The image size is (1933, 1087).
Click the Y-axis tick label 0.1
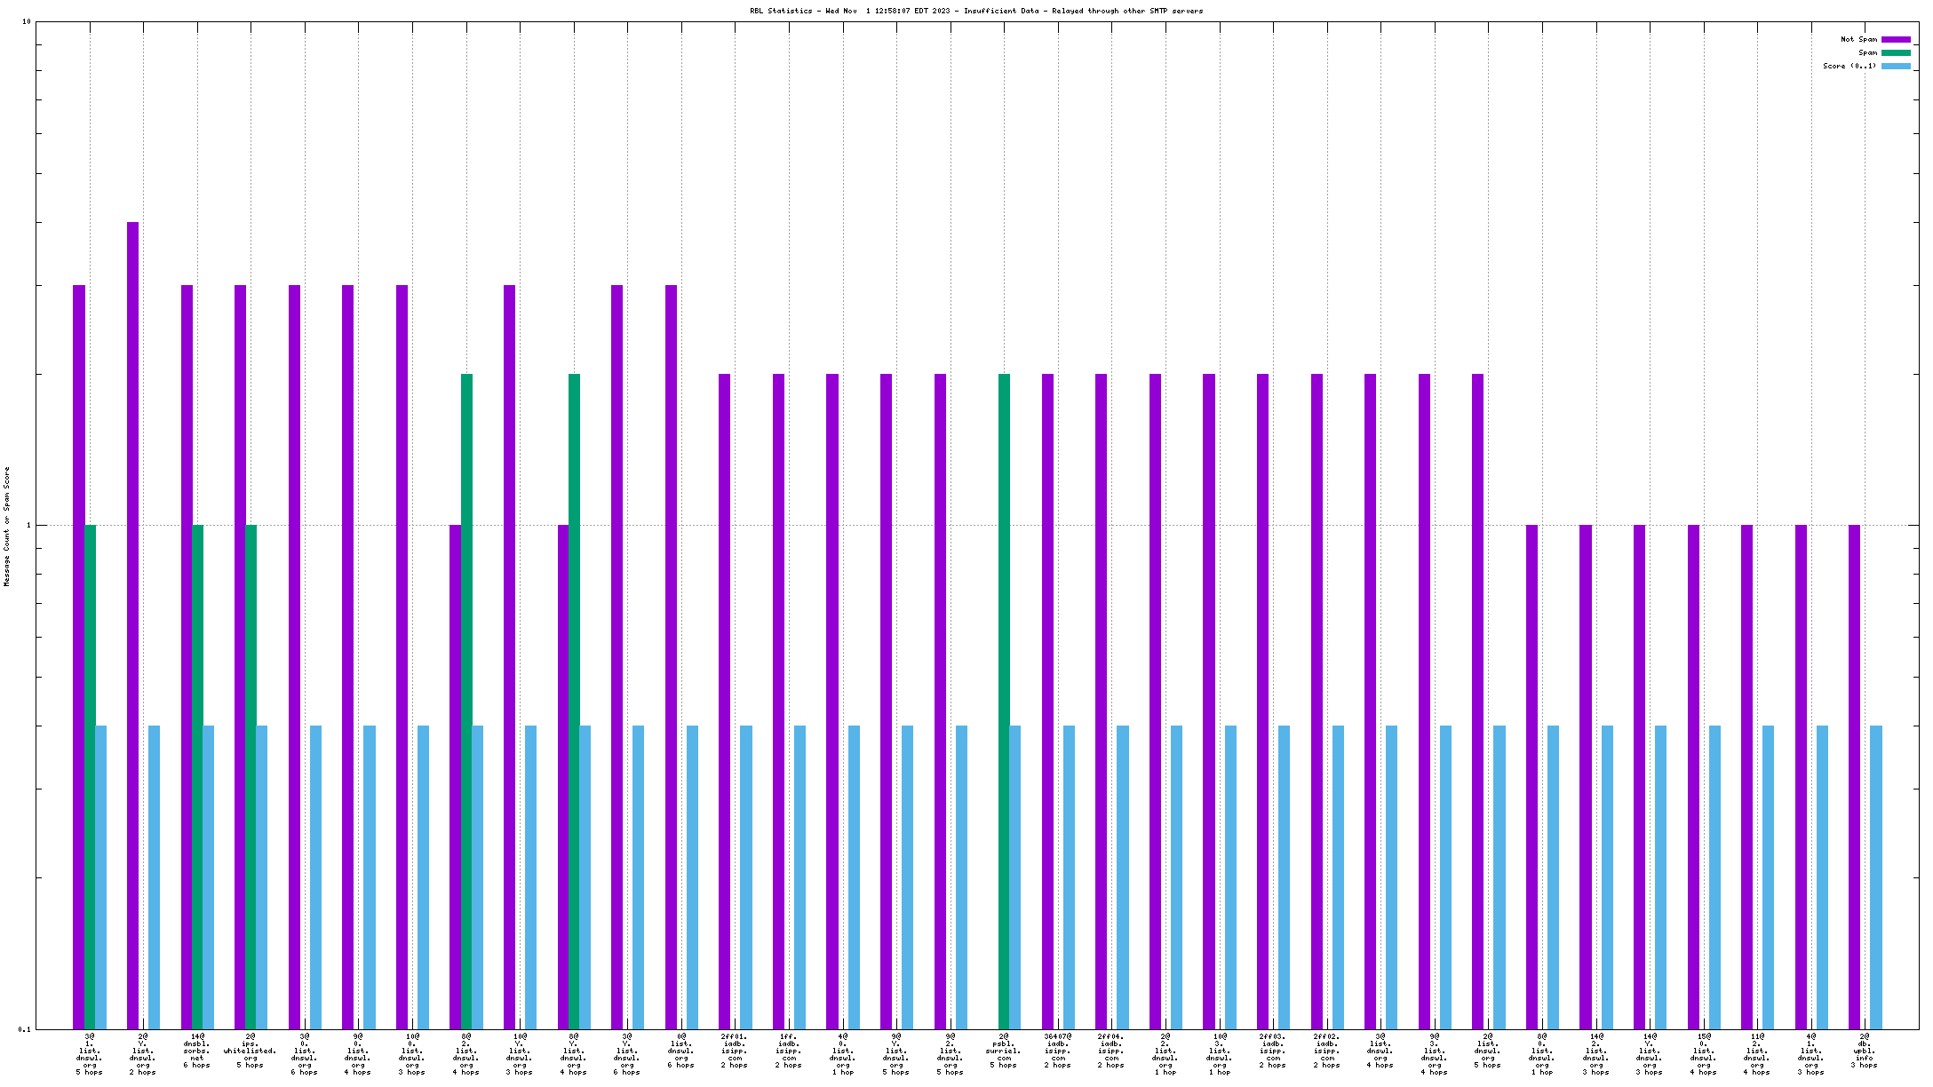tap(25, 1029)
